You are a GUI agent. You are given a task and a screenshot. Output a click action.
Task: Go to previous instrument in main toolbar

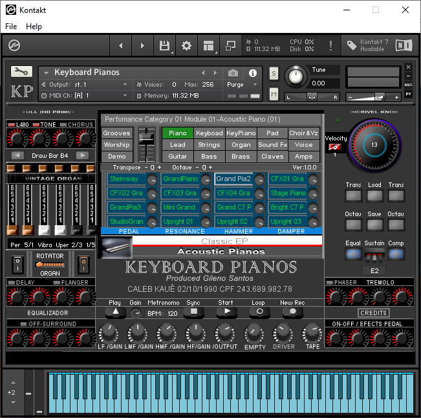[x=121, y=46]
